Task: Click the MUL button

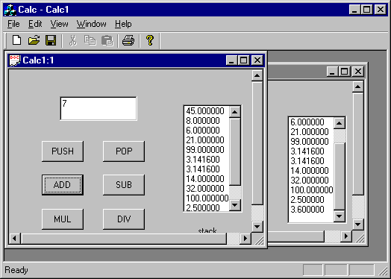Action: click(63, 219)
